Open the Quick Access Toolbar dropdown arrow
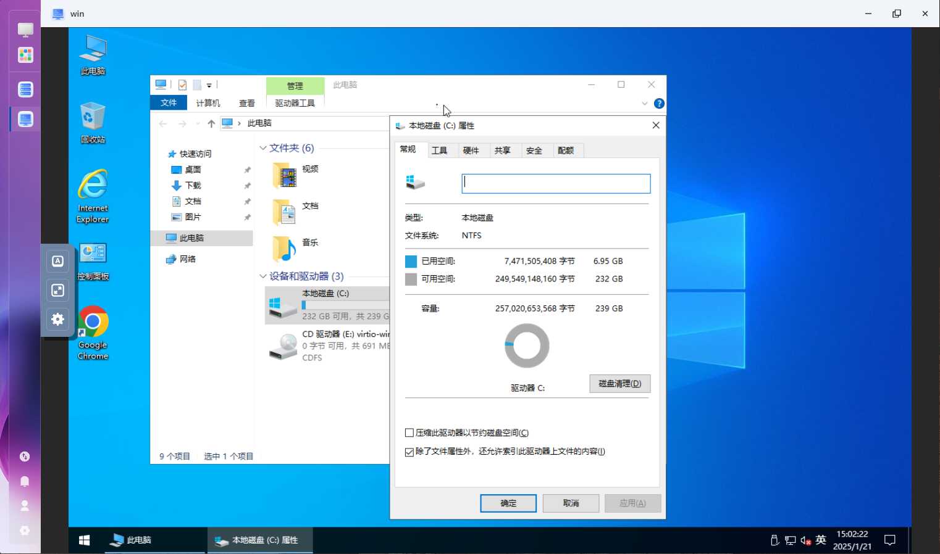940x554 pixels. click(209, 85)
